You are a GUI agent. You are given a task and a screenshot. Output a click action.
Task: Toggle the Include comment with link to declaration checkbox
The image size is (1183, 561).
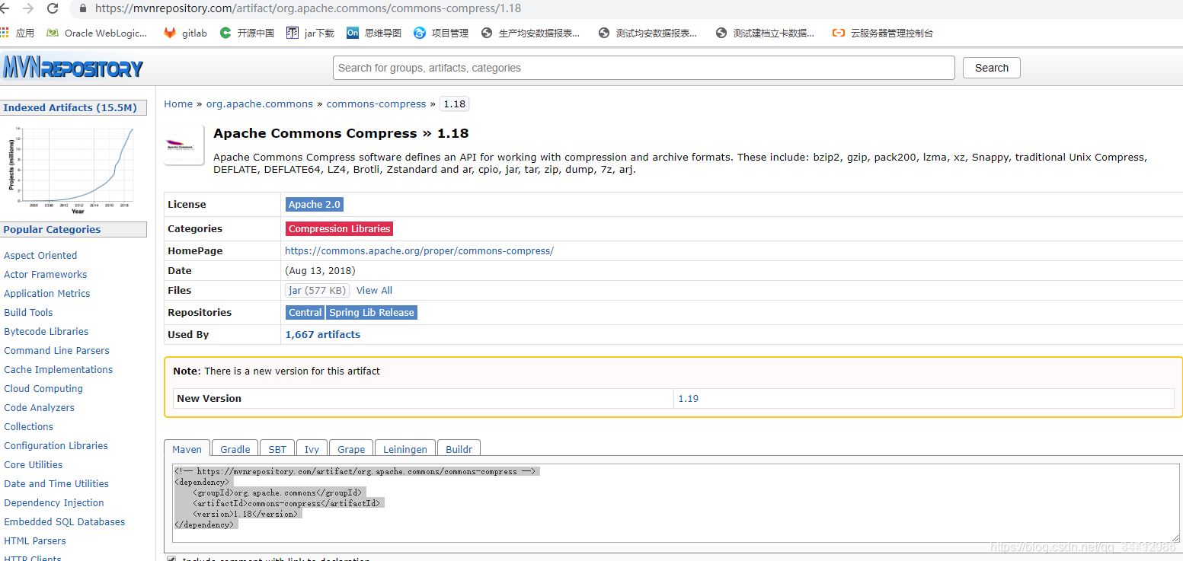coord(171,557)
